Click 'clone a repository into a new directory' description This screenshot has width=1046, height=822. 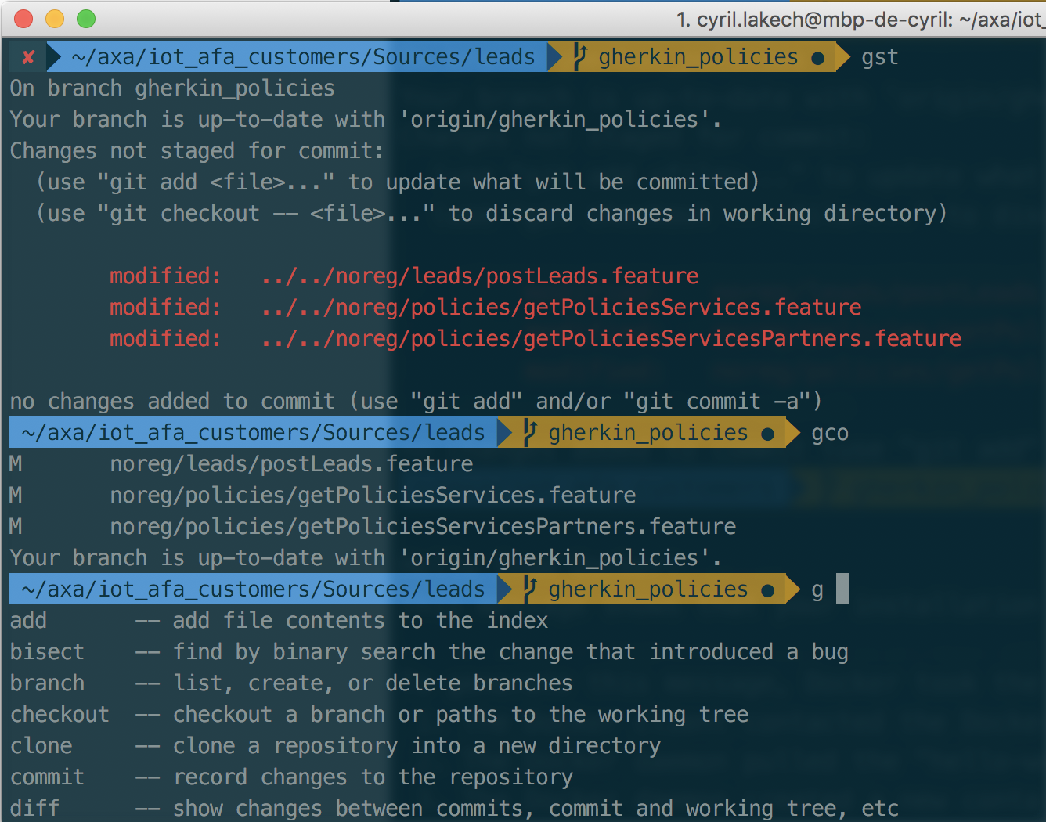tap(417, 746)
